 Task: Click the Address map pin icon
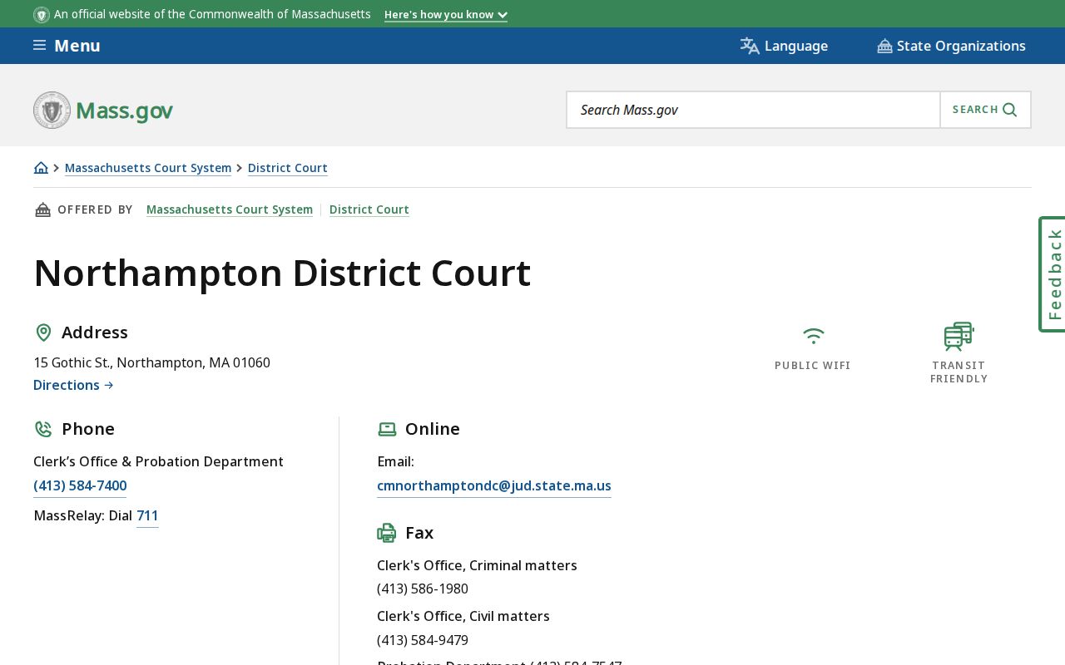[x=43, y=332]
